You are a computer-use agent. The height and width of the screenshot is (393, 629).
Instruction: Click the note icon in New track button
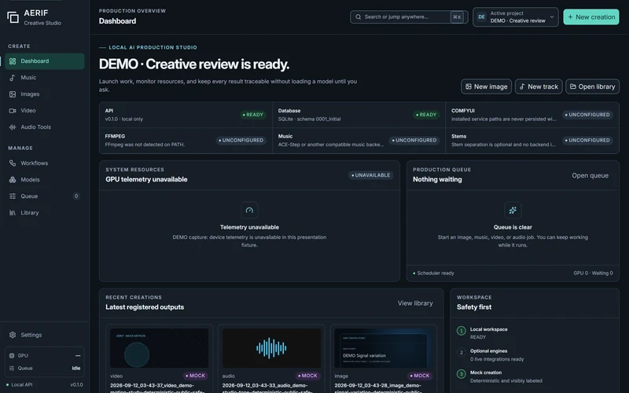tap(522, 86)
